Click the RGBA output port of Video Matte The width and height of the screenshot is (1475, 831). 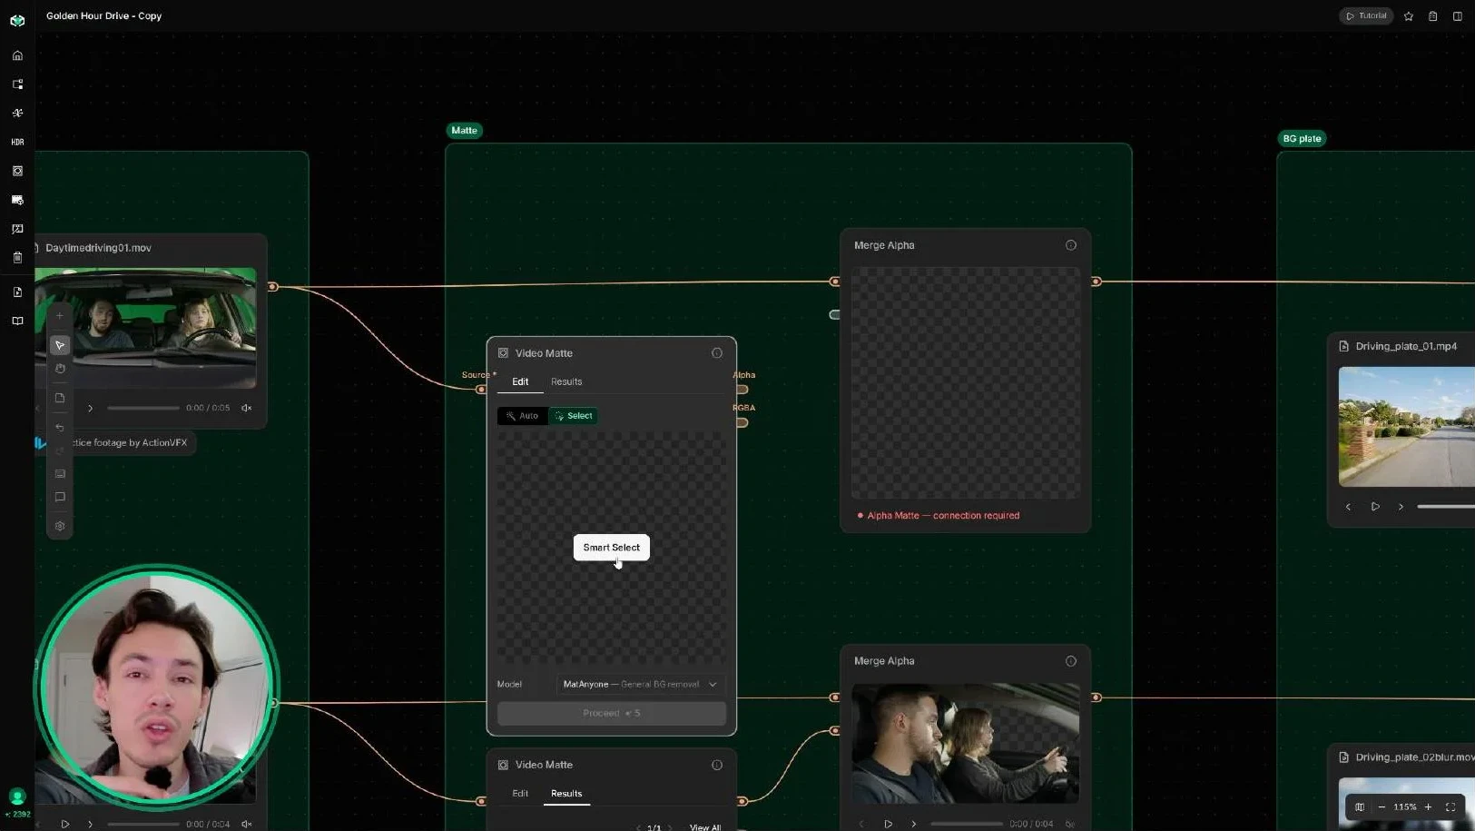pos(742,422)
